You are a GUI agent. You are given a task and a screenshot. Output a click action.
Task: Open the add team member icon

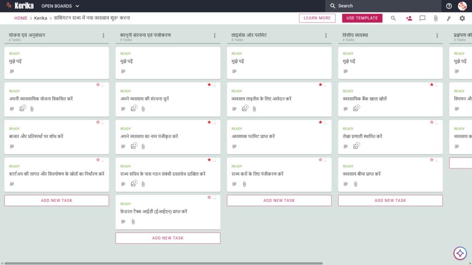point(409,18)
